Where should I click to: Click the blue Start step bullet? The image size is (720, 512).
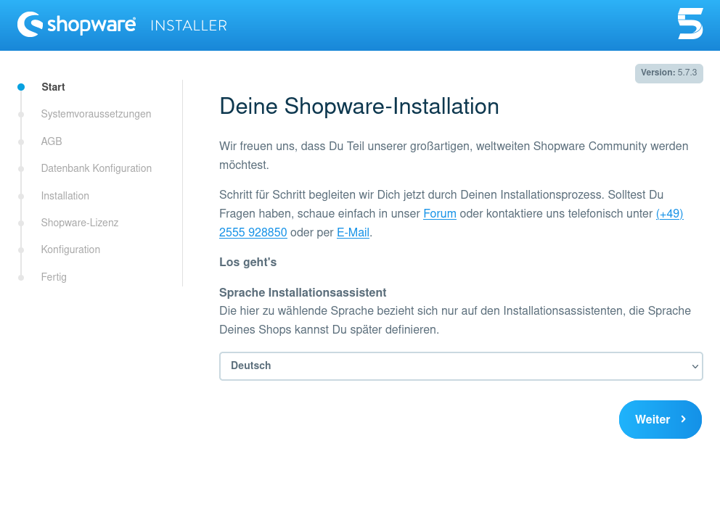coord(21,87)
